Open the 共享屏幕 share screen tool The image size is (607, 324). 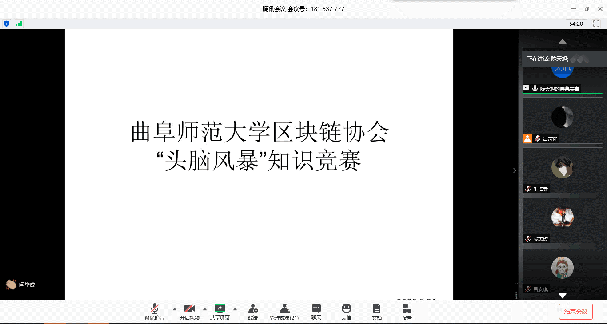220,309
